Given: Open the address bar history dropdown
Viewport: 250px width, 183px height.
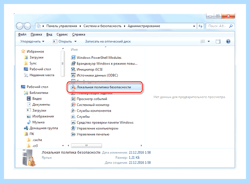Looking at the screenshot, I should coord(194,26).
